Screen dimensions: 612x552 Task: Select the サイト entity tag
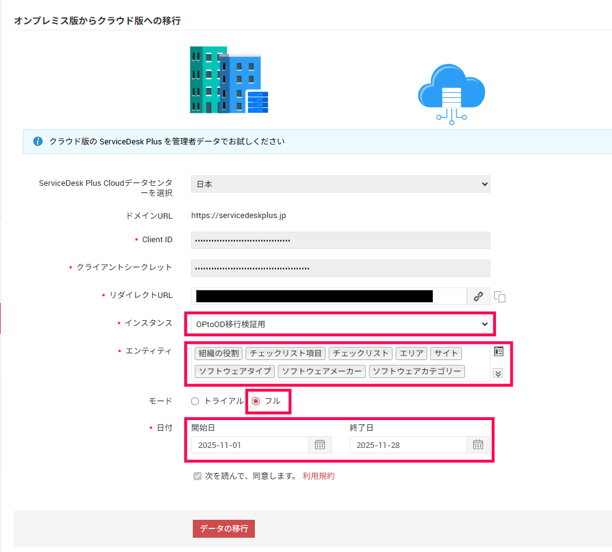(446, 353)
